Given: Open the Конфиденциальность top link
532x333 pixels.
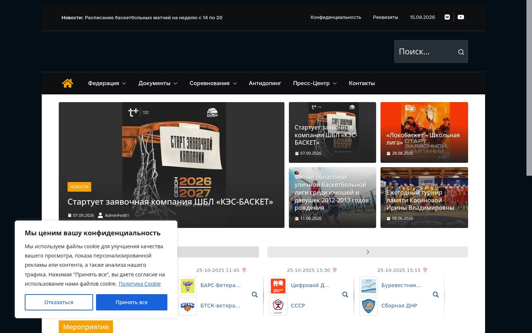Looking at the screenshot, I should pyautogui.click(x=336, y=17).
